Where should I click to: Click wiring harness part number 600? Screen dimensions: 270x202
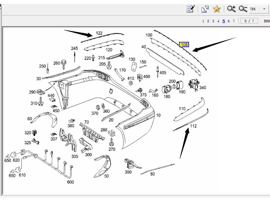pos(71,182)
